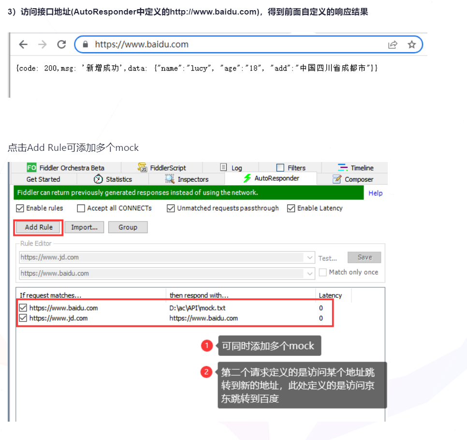Expand the jd.com match dropdown arrow
The width and height of the screenshot is (467, 440).
point(310,257)
